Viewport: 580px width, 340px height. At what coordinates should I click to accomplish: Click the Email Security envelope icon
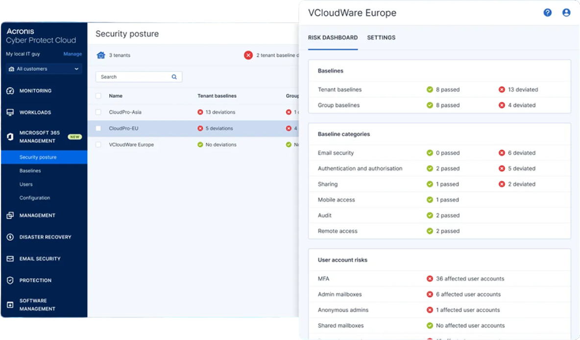pos(10,258)
